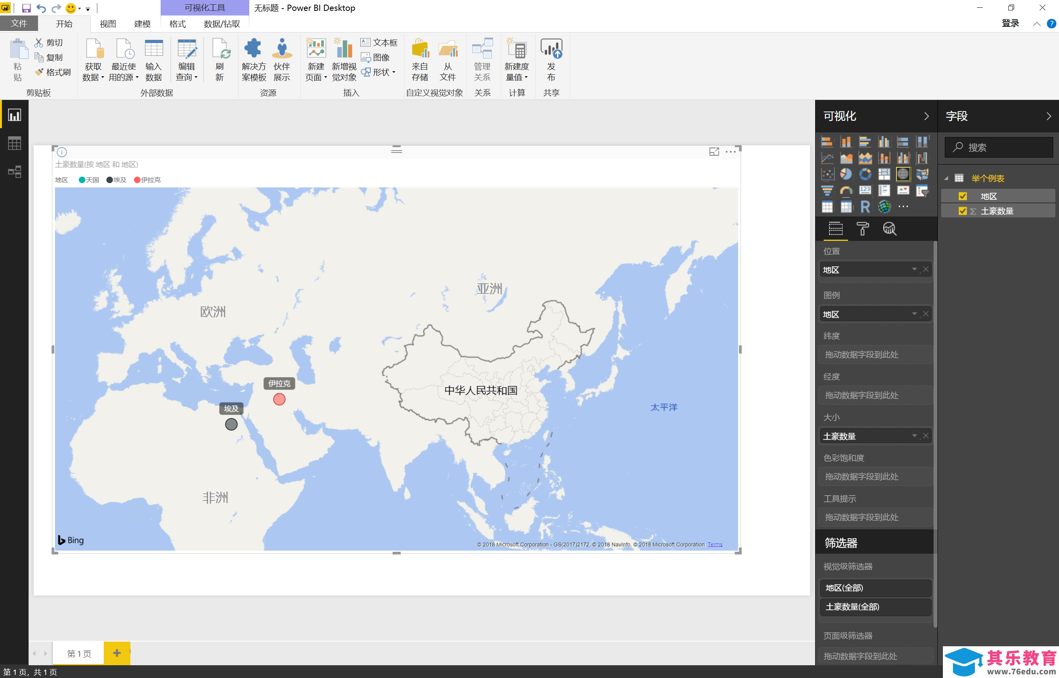
Task: Click the 发布 publish button
Action: tap(551, 61)
